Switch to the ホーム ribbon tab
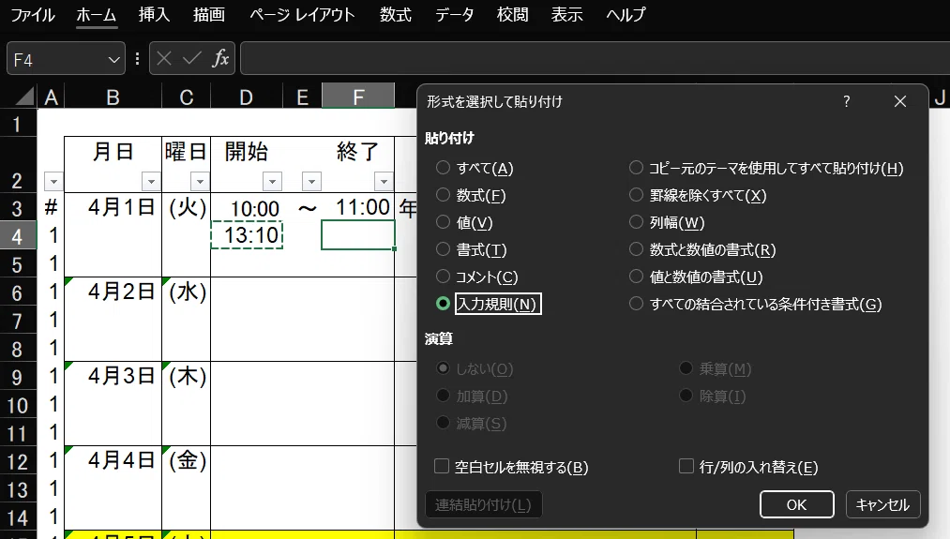Image resolution: width=950 pixels, height=539 pixels. (97, 15)
